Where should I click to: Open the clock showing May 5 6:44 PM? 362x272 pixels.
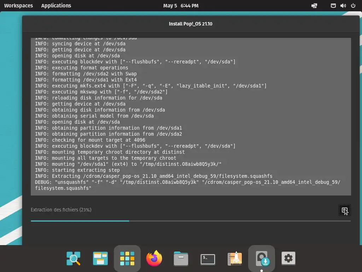181,6
